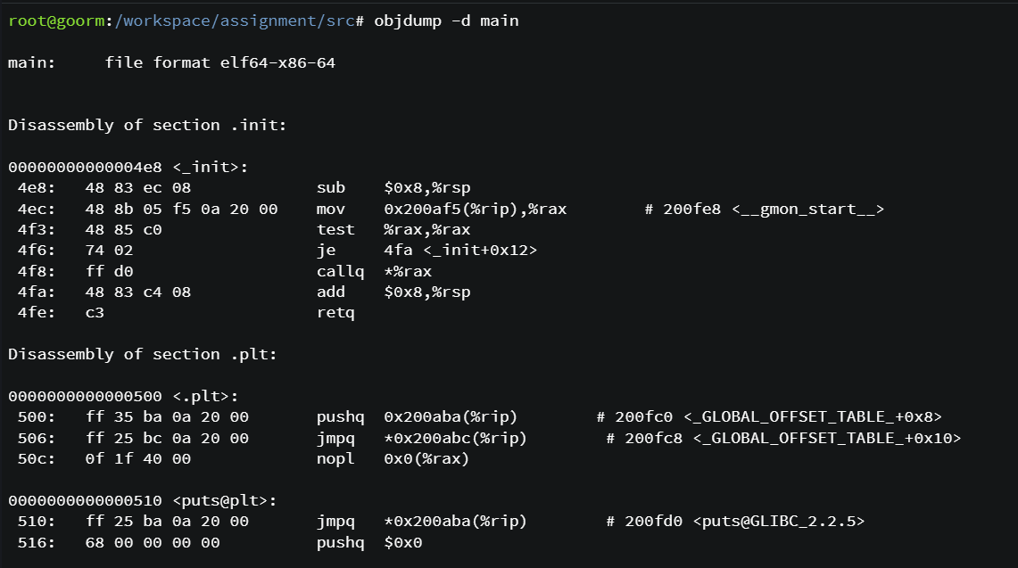Click 'Disassembly of section .init:' heading
Viewport: 1018px width, 568px height.
[147, 126]
